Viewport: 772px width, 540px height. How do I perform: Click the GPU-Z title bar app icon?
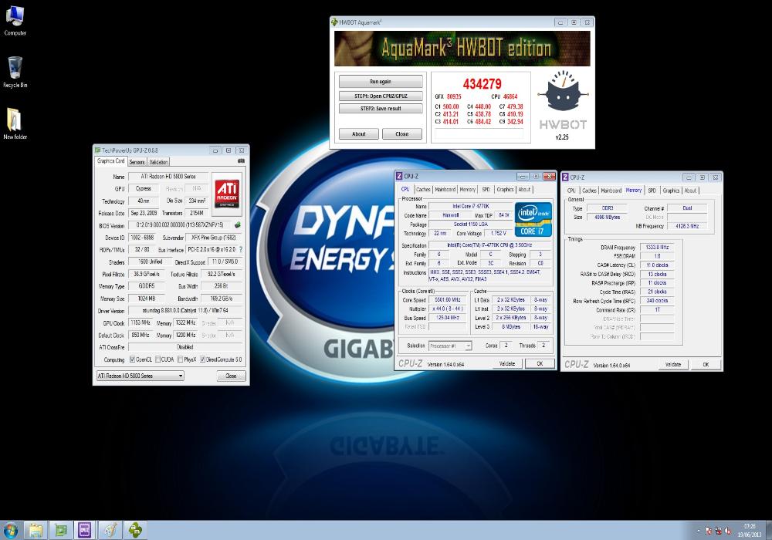97,150
